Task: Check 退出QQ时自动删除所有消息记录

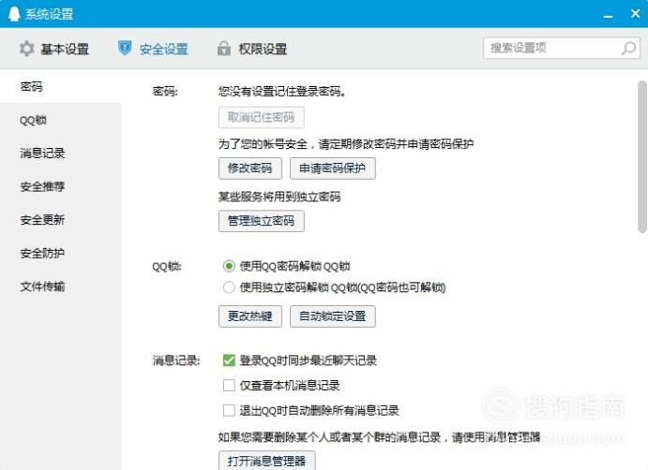Action: 229,411
